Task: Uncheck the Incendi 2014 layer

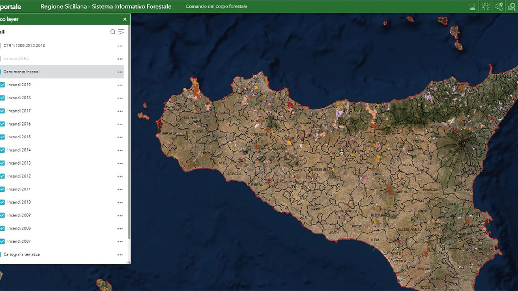Action: click(x=2, y=150)
